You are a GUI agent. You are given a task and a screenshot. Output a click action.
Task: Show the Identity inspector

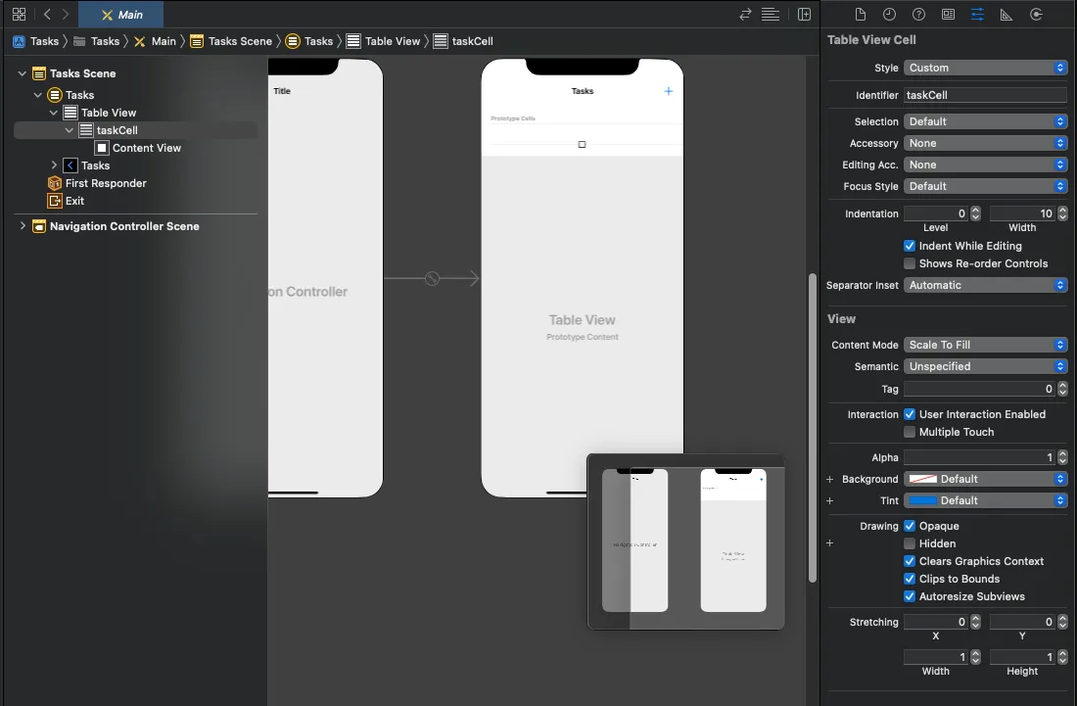click(949, 15)
